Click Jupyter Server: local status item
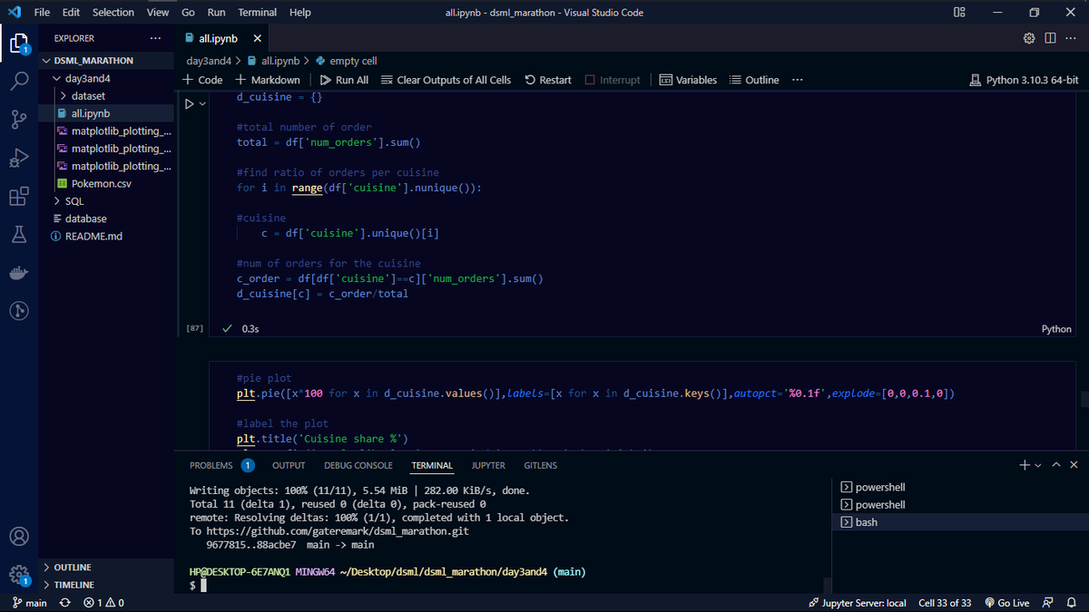This screenshot has width=1089, height=612. pyautogui.click(x=856, y=603)
